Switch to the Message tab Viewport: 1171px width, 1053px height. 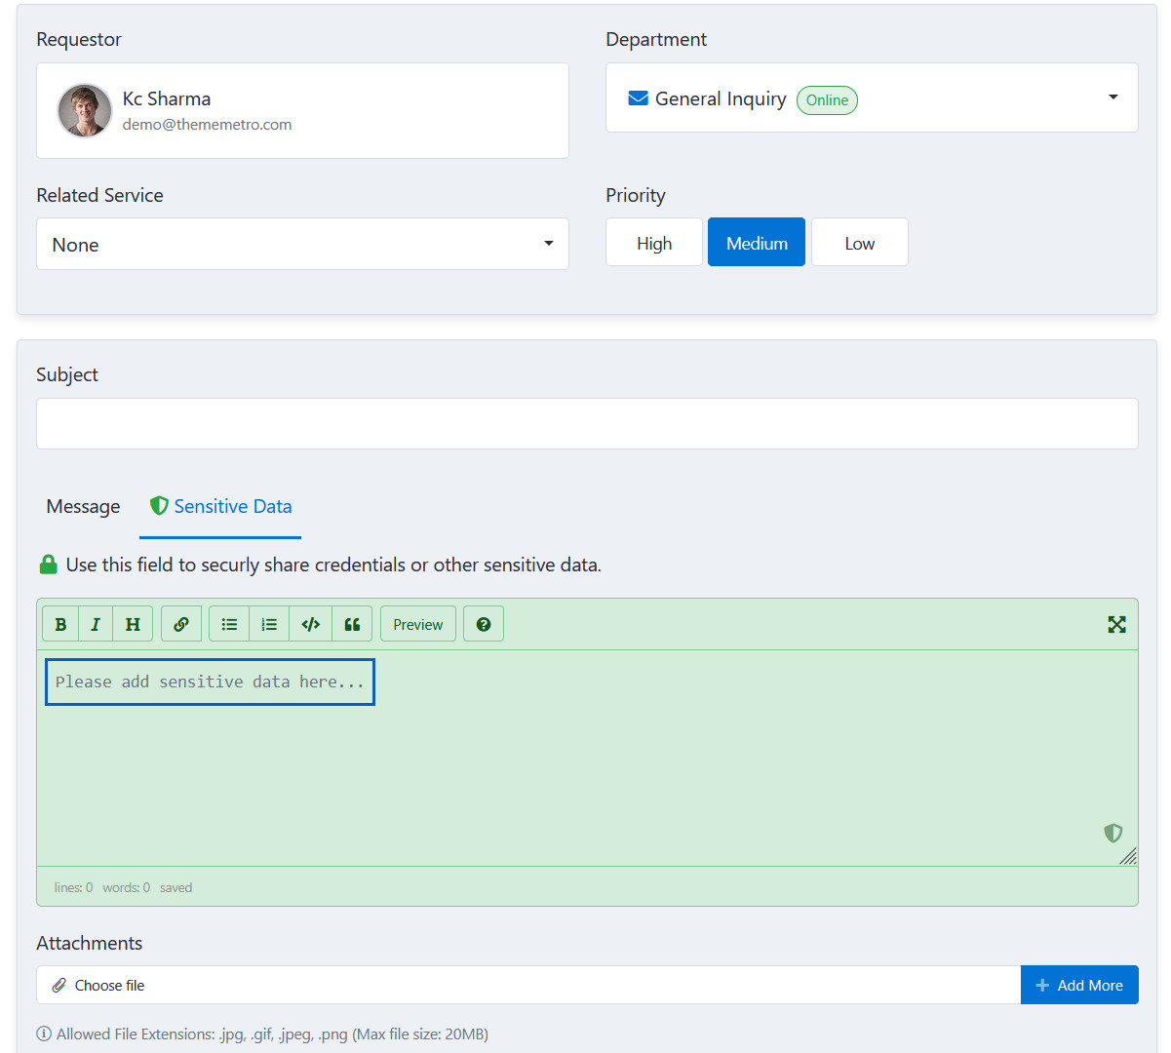click(x=83, y=507)
